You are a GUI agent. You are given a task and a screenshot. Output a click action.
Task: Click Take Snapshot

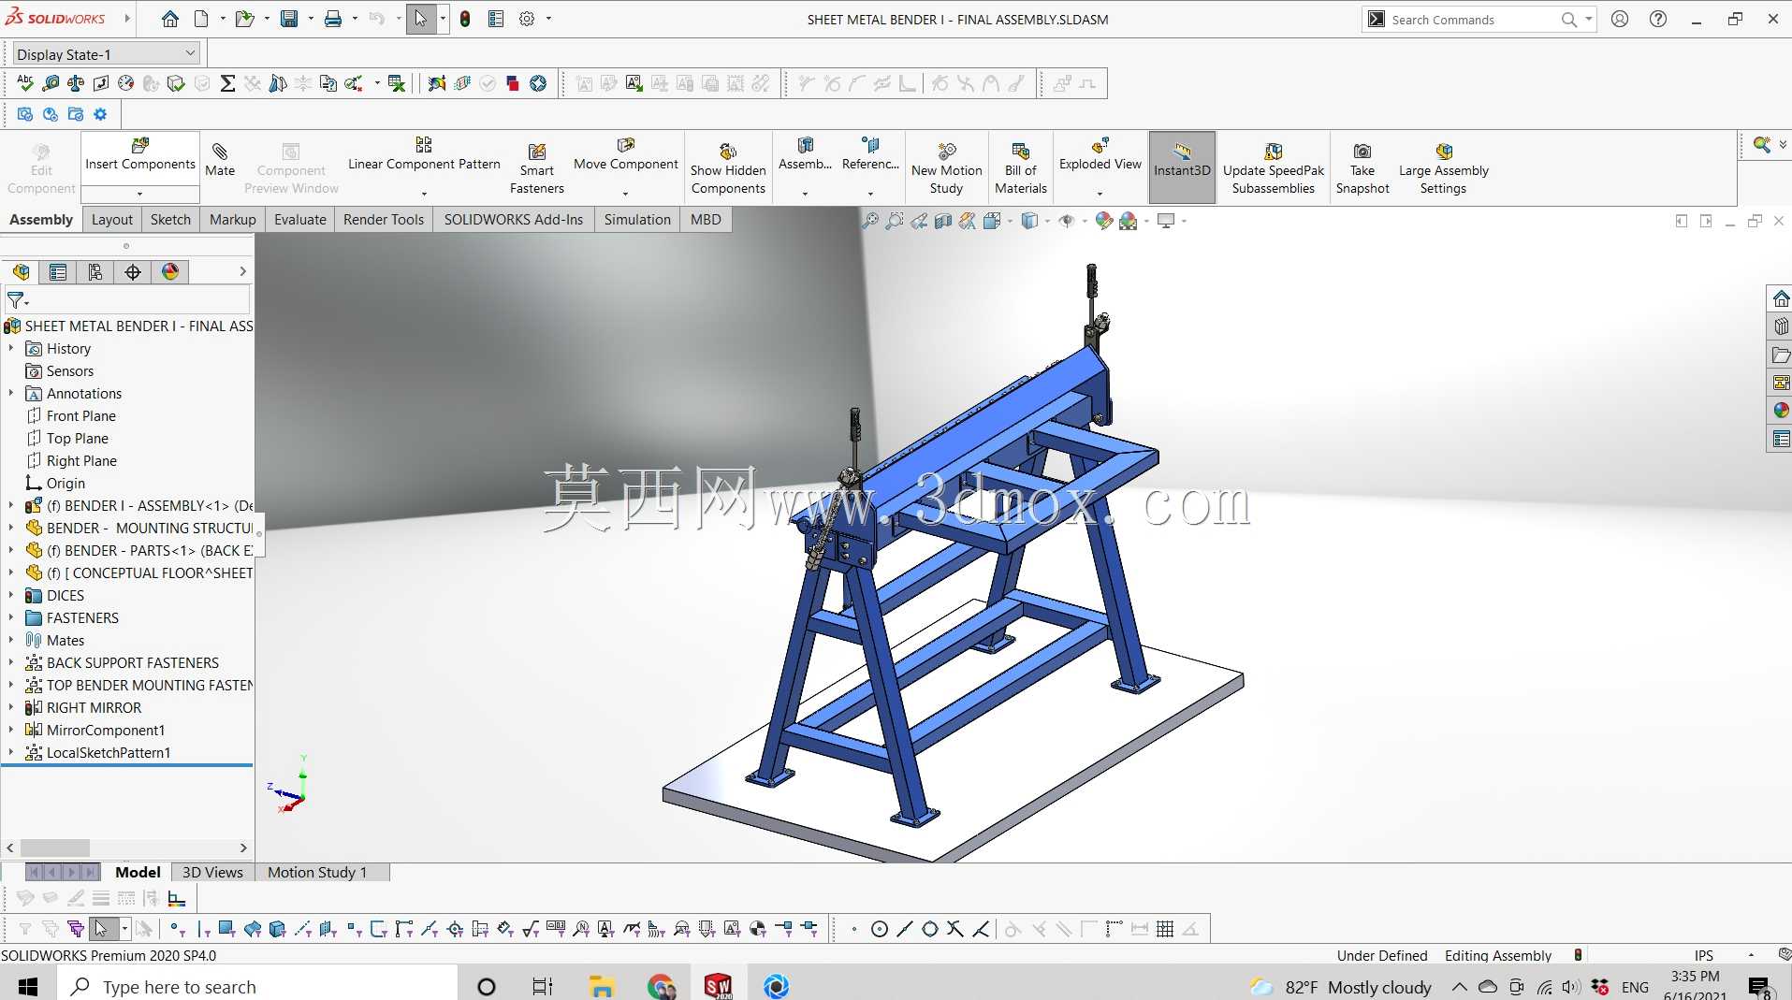click(1362, 168)
